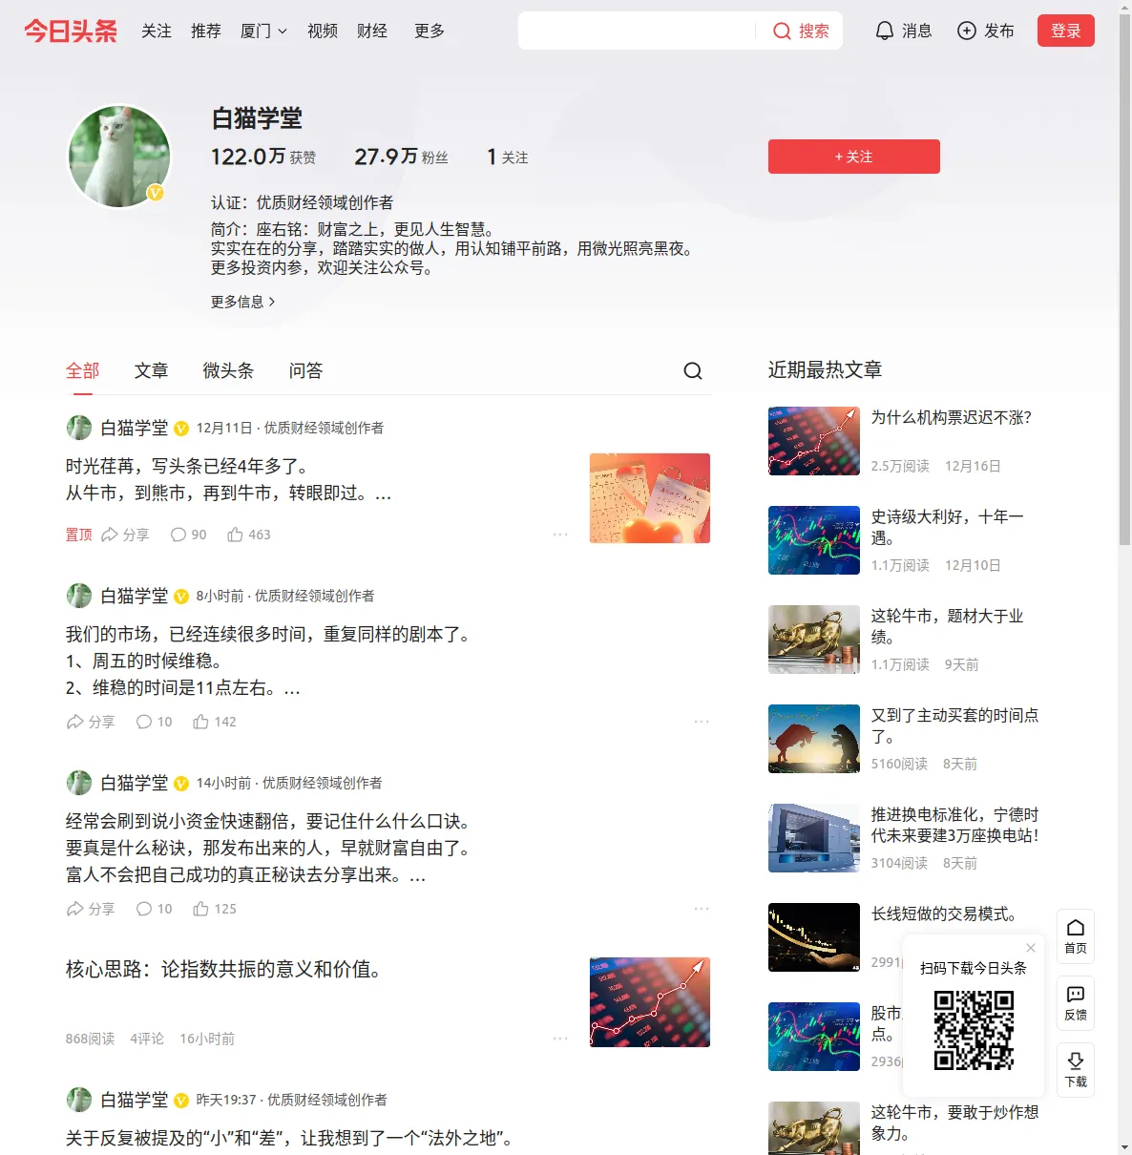
Task: Open hot article 推进换电标准化 about 宁德时代
Action: [954, 825]
